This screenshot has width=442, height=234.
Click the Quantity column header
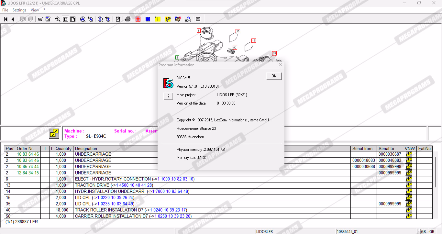[x=63, y=149]
